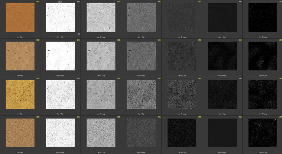Select the orange clay-5.jpg thumbnail
This screenshot has height=154, width=282.
pyautogui.click(x=20, y=18)
